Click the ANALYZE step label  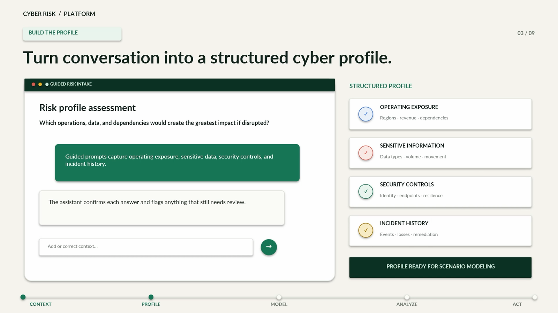click(407, 304)
